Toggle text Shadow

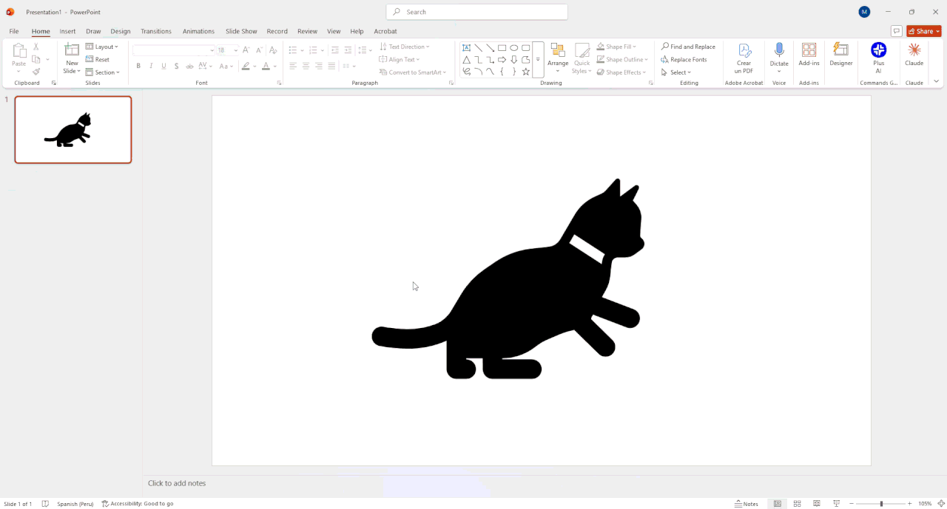[176, 66]
